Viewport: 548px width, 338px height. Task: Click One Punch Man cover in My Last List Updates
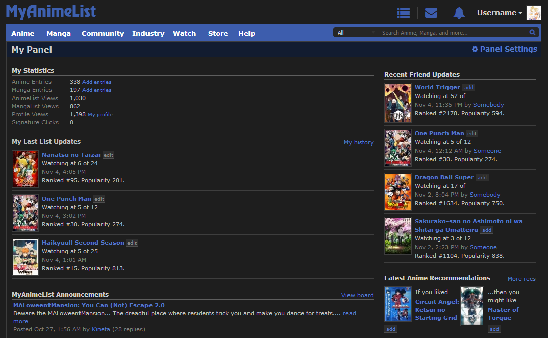click(25, 213)
